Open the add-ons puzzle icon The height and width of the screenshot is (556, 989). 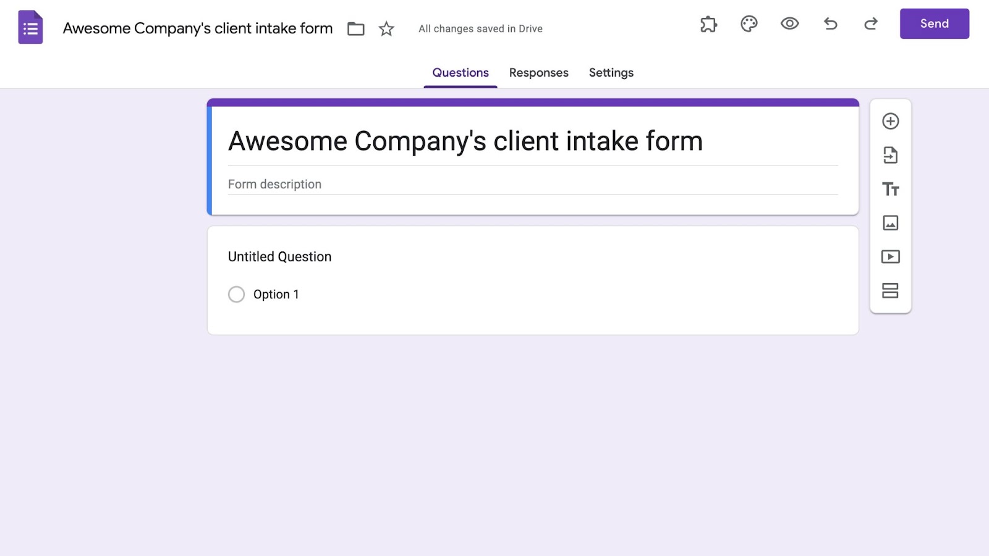[708, 24]
